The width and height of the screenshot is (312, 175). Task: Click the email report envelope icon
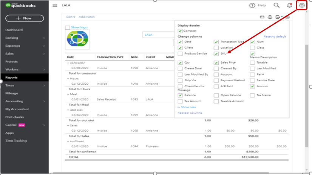(x=262, y=17)
